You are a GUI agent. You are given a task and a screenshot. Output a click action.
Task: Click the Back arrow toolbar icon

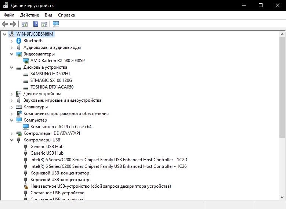(5, 24)
